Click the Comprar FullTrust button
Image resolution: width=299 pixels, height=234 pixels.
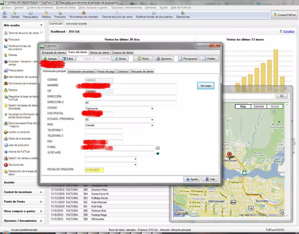(284, 15)
